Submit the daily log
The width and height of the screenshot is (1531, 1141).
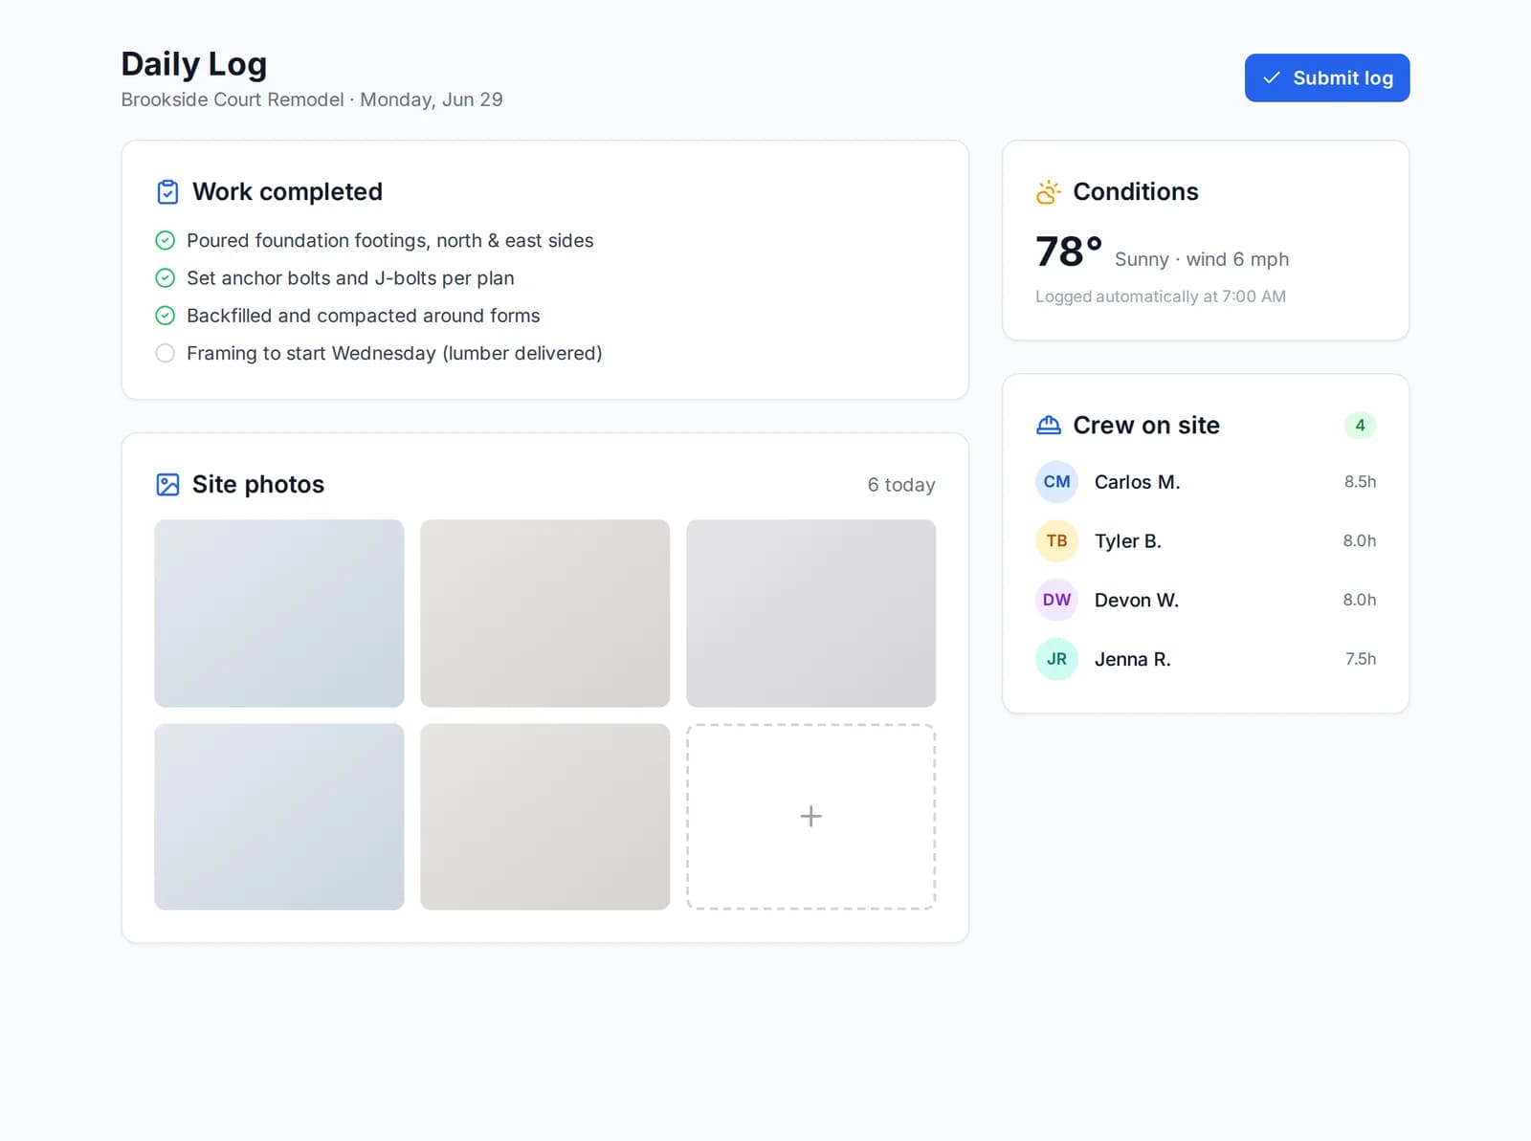point(1326,77)
